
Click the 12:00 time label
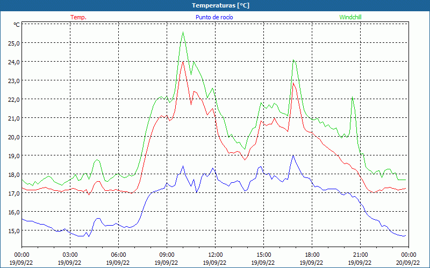point(216,255)
